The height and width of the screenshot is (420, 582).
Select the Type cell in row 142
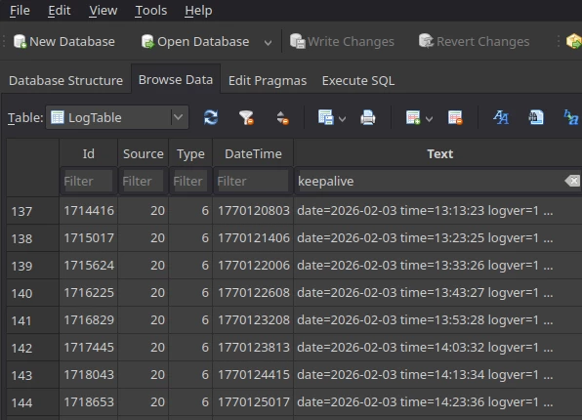[190, 348]
